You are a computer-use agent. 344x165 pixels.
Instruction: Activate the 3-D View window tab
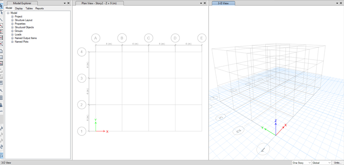(223, 3)
